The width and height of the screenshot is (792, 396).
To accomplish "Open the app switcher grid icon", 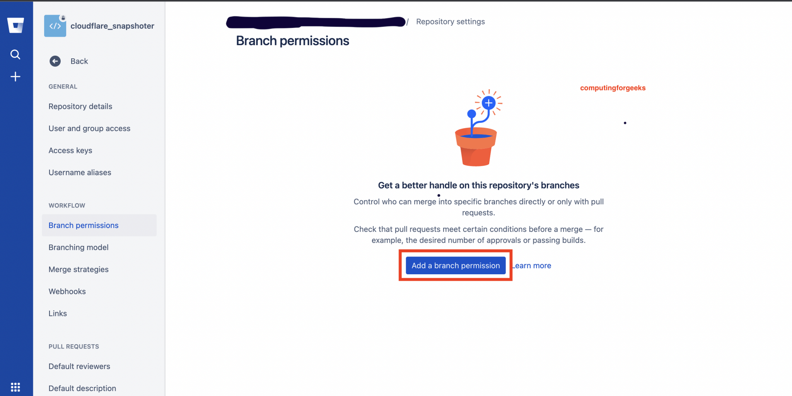I will [15, 387].
